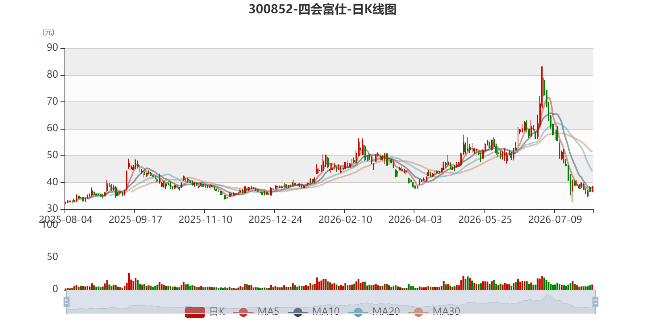Grab the left data zoom handle
This screenshot has width=645, height=322.
67,302
